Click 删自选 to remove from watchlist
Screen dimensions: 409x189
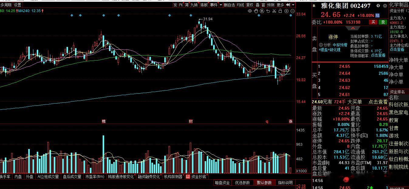(230, 5)
